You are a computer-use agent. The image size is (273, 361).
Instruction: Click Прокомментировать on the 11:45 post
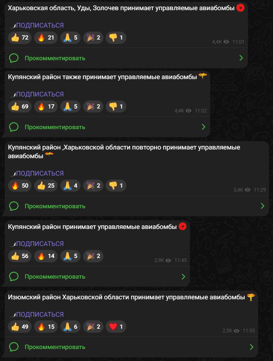click(x=55, y=276)
